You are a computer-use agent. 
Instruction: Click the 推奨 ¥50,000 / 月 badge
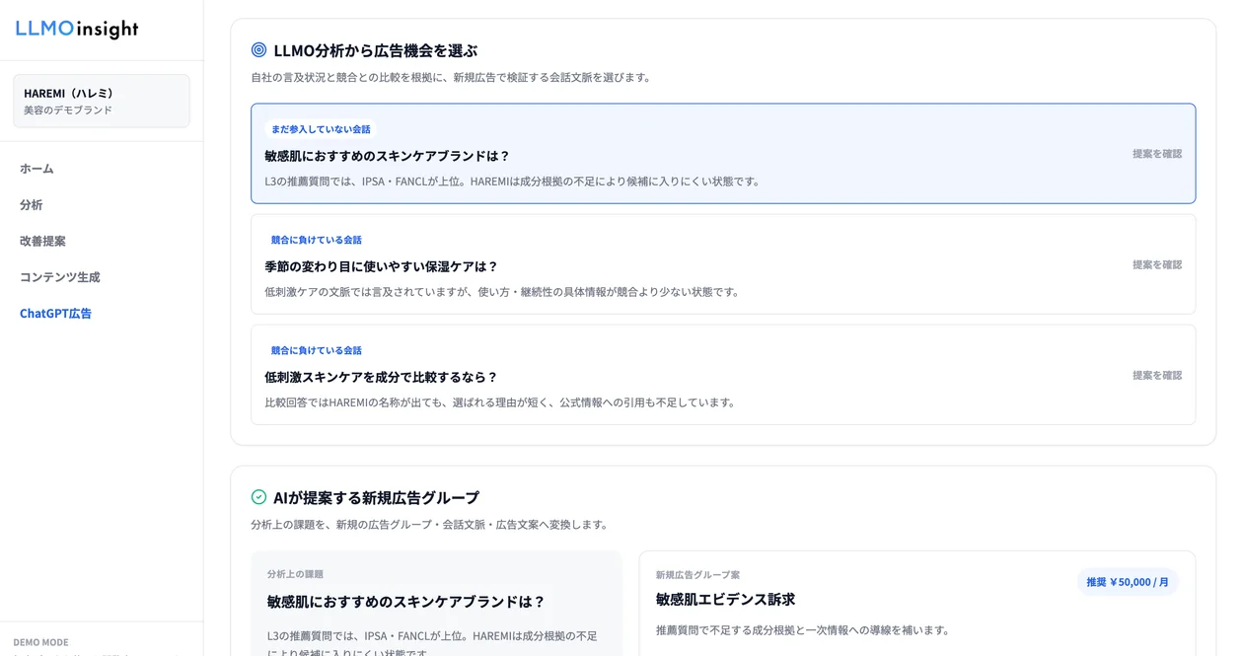[x=1128, y=582]
